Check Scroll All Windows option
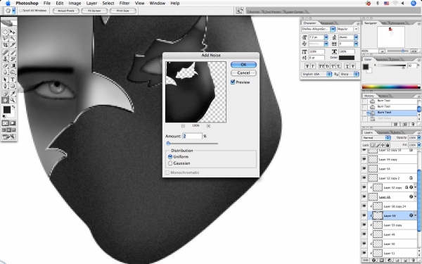 [20, 11]
